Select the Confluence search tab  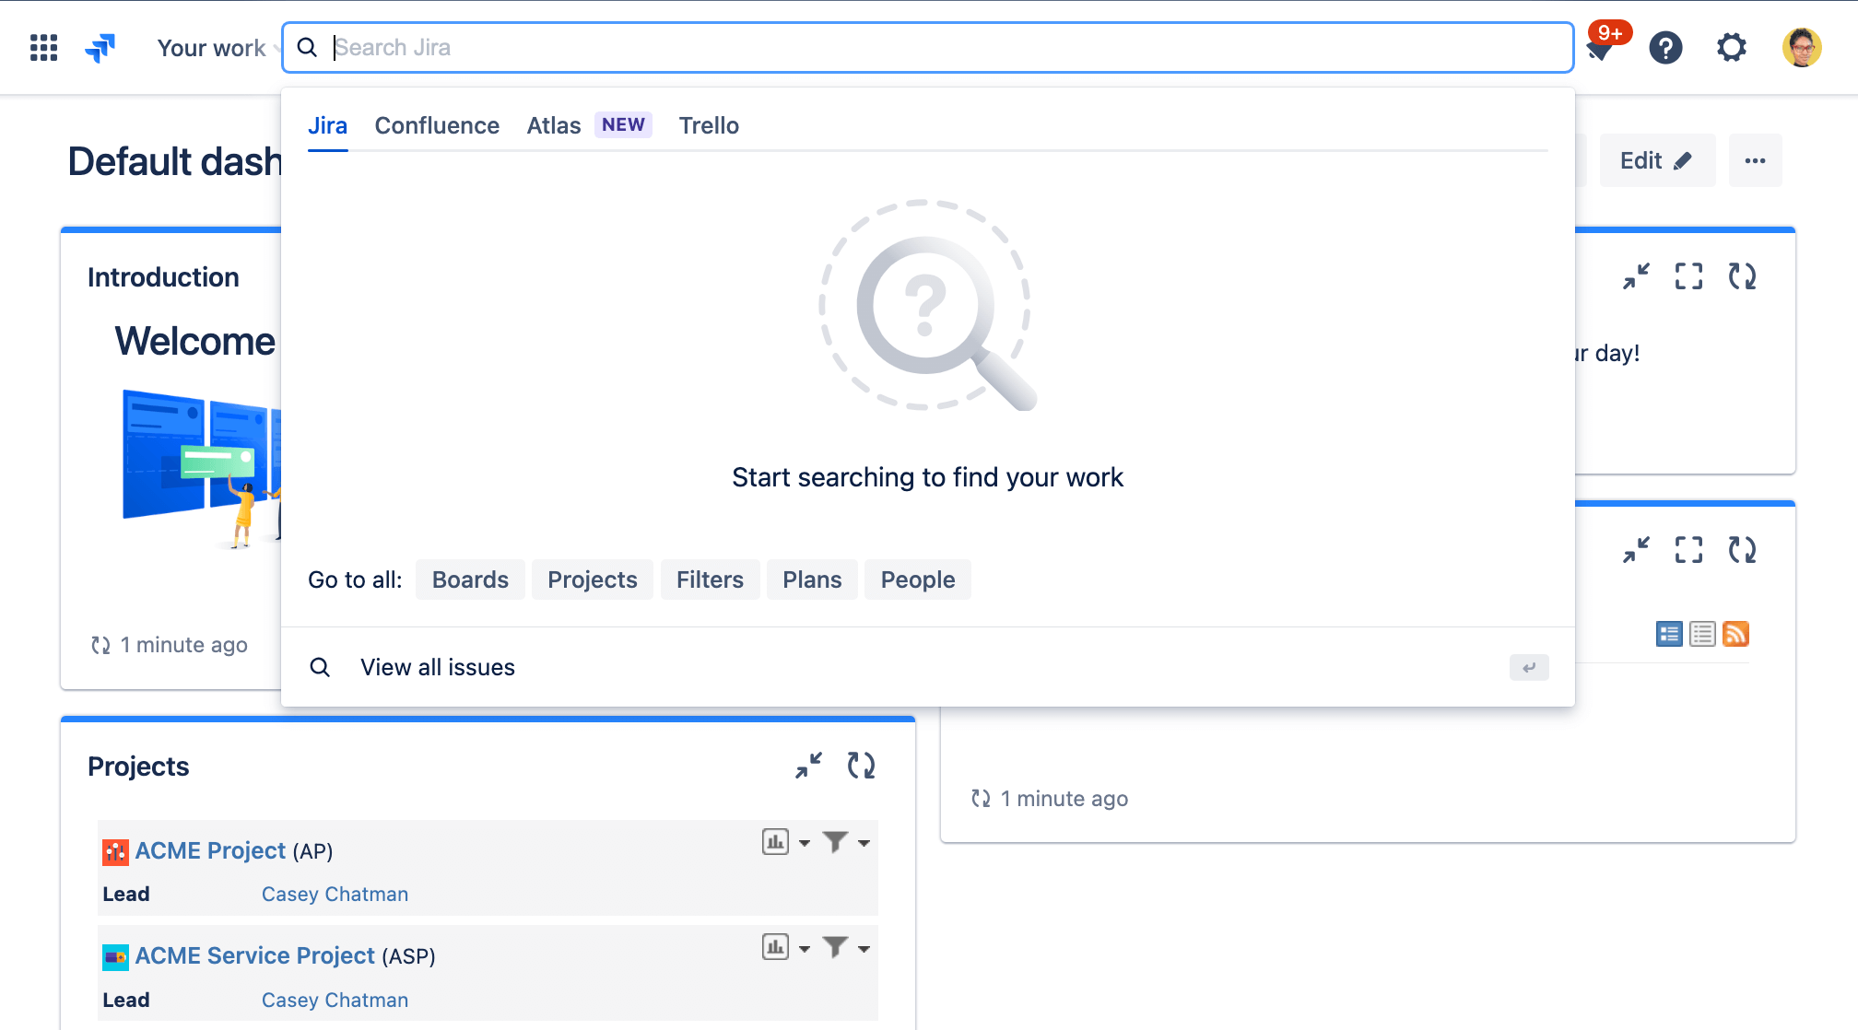click(436, 124)
